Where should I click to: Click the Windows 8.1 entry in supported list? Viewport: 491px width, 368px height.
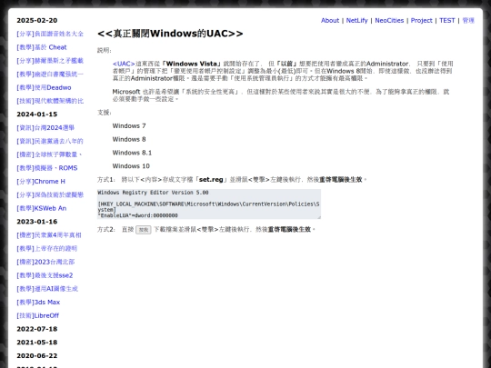132,153
